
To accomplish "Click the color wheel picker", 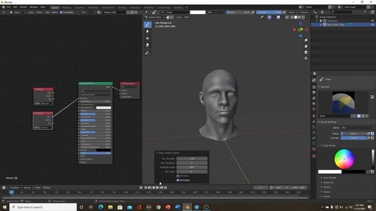I will (344, 159).
